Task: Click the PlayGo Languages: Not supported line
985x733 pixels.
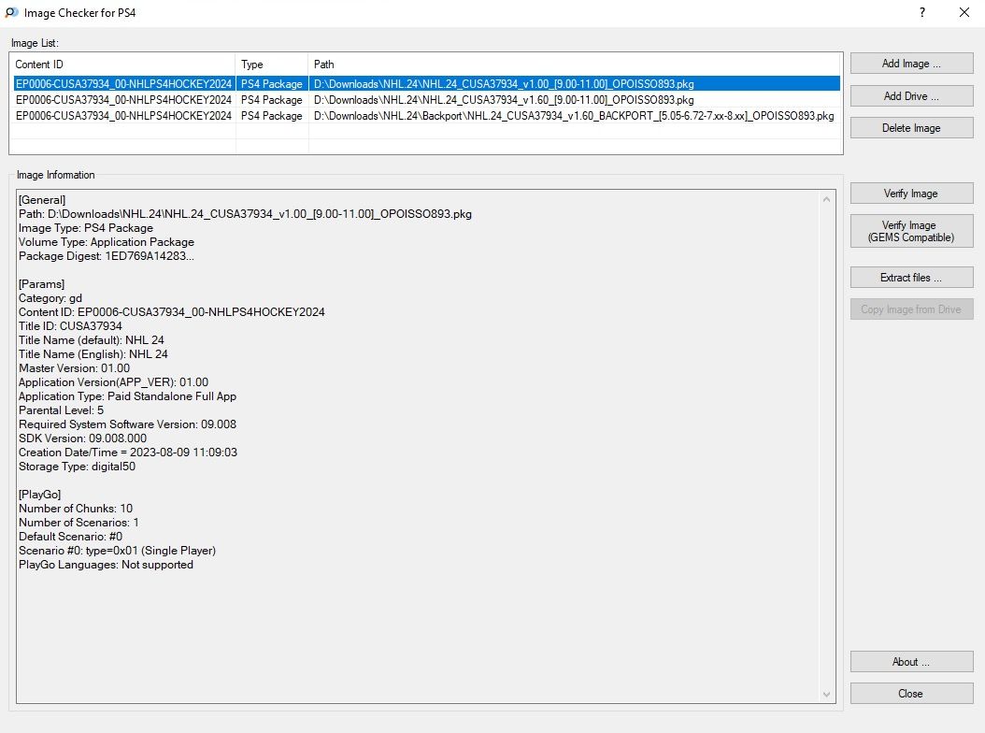Action: point(107,565)
